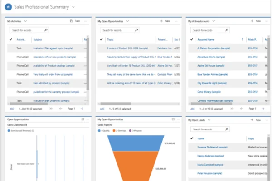The width and height of the screenshot is (272, 181).
Task: Click sort ascending arrow beside Account Name
Action: (x=243, y=39)
